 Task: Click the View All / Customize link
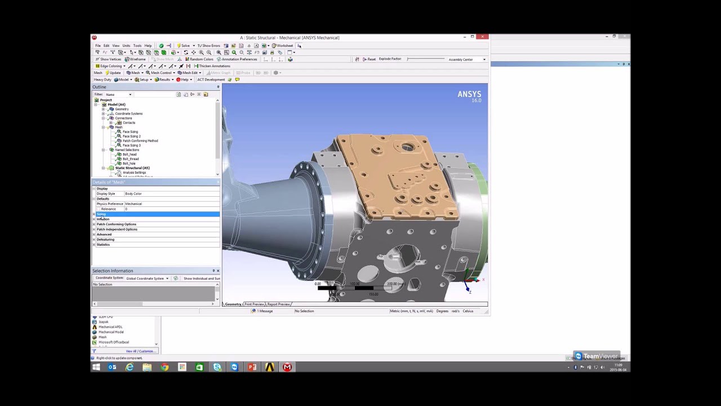140,351
